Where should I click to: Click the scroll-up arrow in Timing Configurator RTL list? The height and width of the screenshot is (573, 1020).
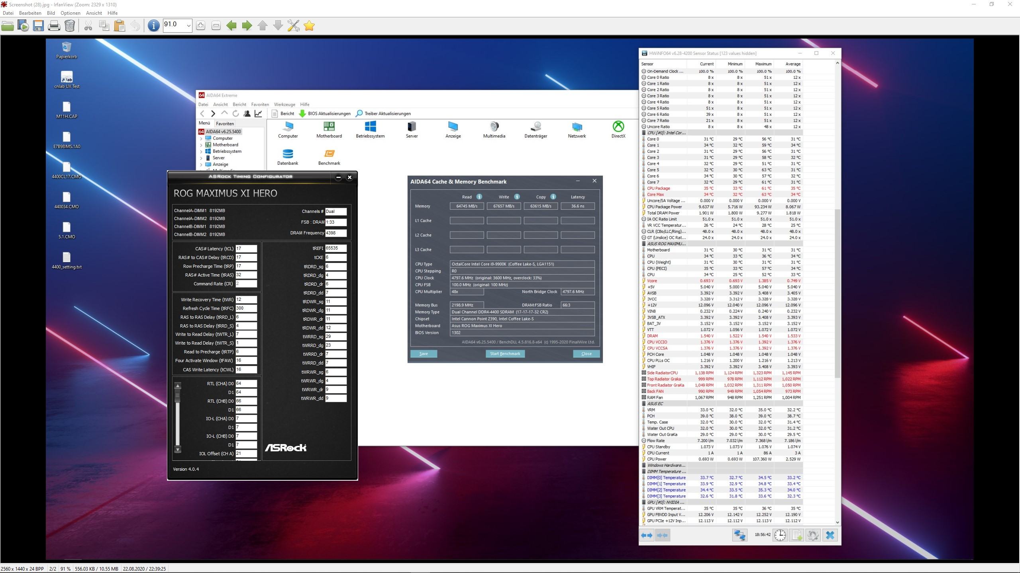[x=178, y=386]
